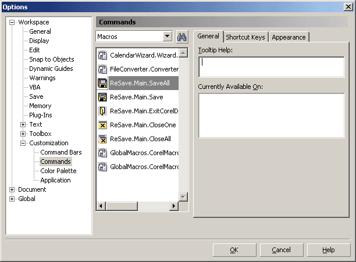Click the CalendarWizard.Wizard macro icon
Viewport: 356px width, 262px height.
(x=102, y=55)
